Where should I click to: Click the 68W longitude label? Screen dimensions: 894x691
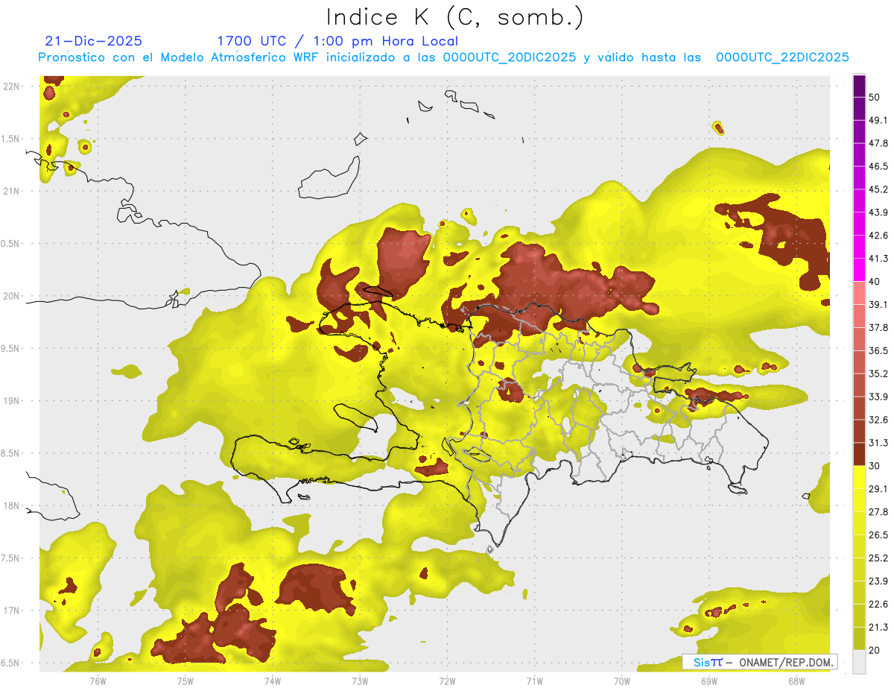coord(796,681)
